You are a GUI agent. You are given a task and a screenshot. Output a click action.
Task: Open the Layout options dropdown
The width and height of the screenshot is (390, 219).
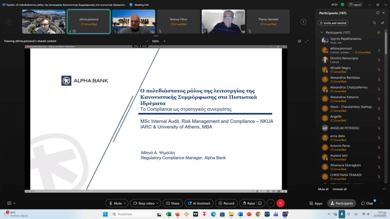coord(355,5)
